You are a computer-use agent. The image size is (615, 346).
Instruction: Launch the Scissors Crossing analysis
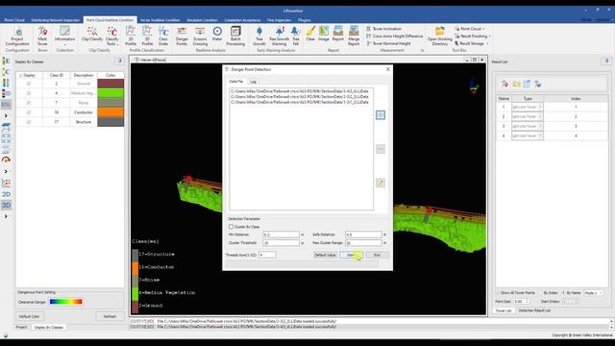(200, 37)
